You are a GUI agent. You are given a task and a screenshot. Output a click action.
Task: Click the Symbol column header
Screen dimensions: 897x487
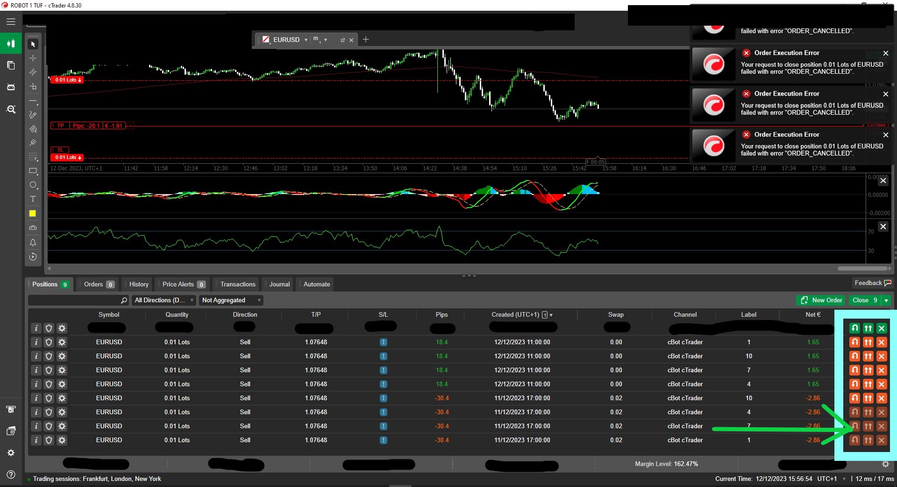109,315
